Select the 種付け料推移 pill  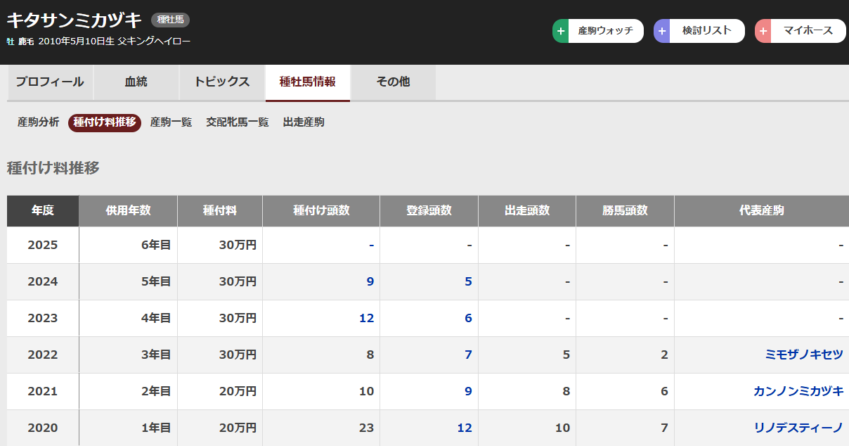(105, 122)
